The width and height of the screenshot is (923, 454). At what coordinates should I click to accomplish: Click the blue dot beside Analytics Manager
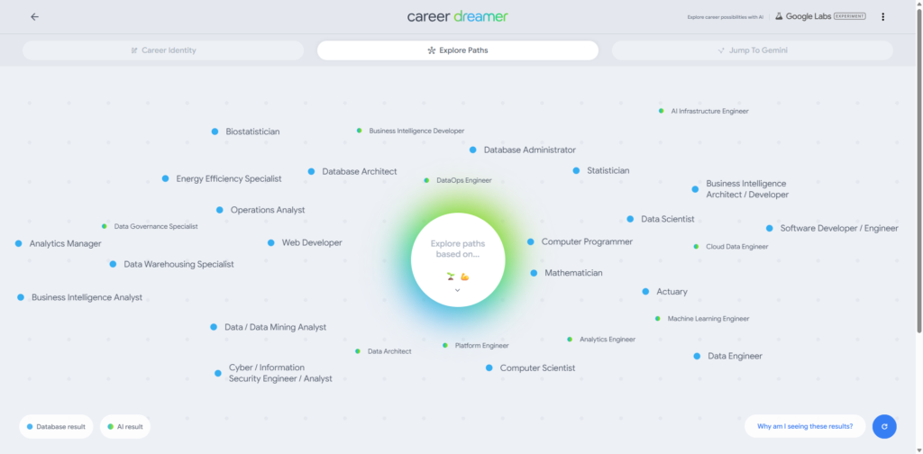(19, 243)
